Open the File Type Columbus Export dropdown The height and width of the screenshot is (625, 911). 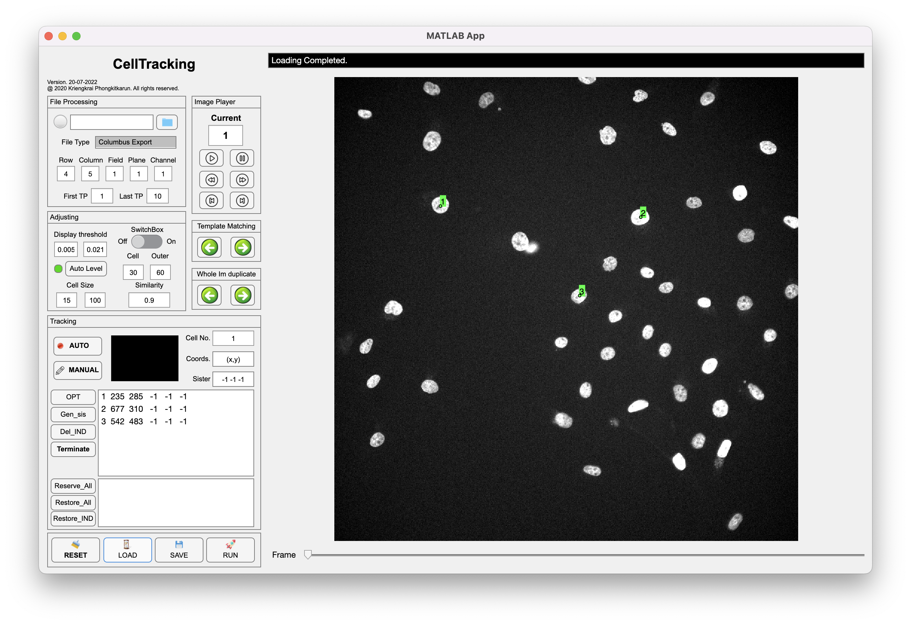click(x=136, y=142)
